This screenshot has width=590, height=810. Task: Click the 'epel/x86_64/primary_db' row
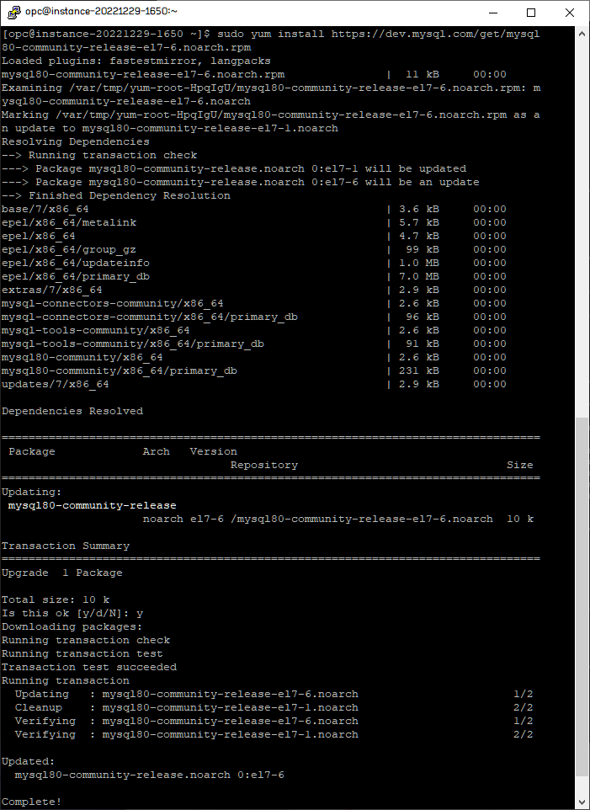click(x=254, y=276)
